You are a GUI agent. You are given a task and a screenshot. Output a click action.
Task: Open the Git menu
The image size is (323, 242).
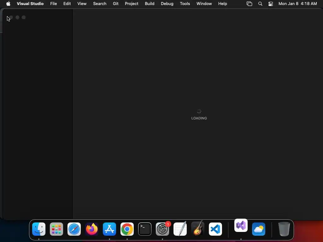(x=115, y=4)
